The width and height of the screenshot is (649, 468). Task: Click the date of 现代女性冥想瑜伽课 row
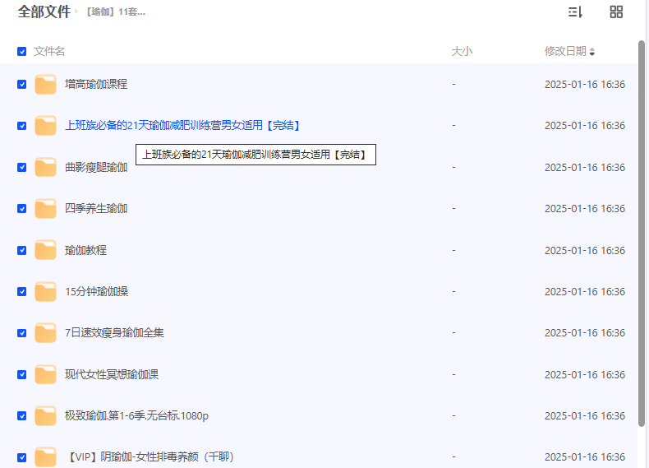(585, 375)
